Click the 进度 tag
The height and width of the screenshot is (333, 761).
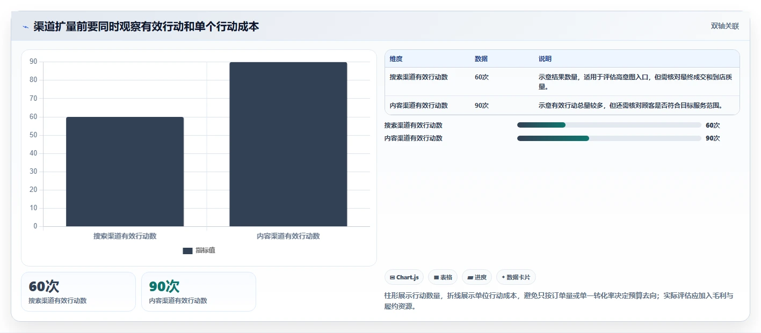point(477,277)
